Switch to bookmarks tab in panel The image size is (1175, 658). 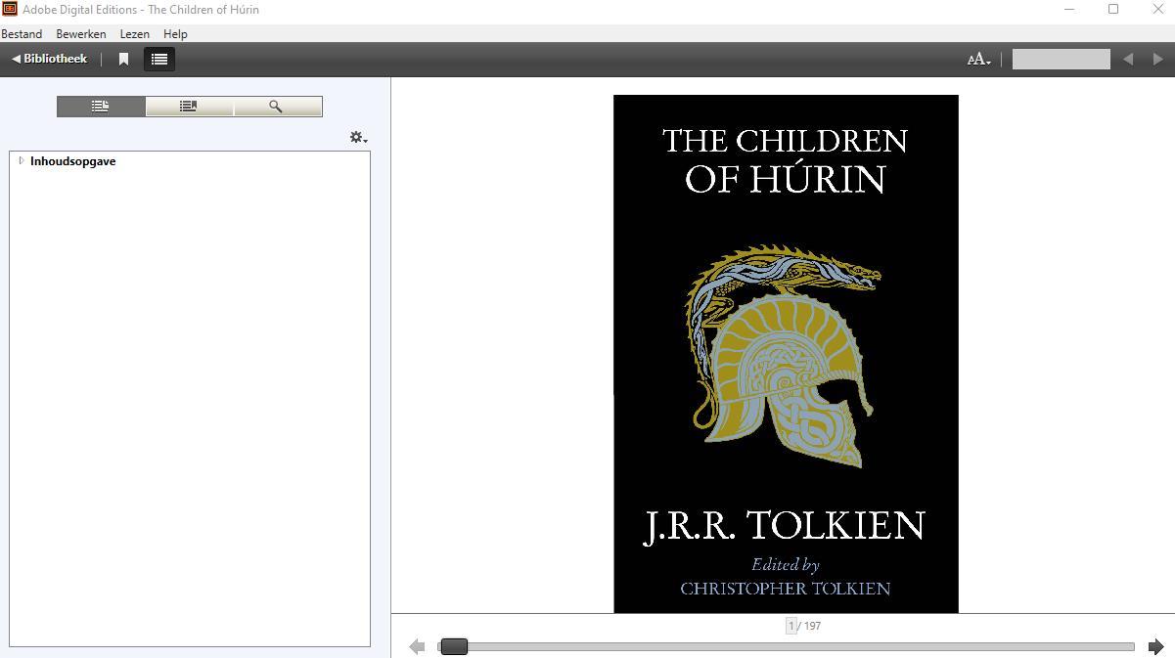tap(189, 107)
